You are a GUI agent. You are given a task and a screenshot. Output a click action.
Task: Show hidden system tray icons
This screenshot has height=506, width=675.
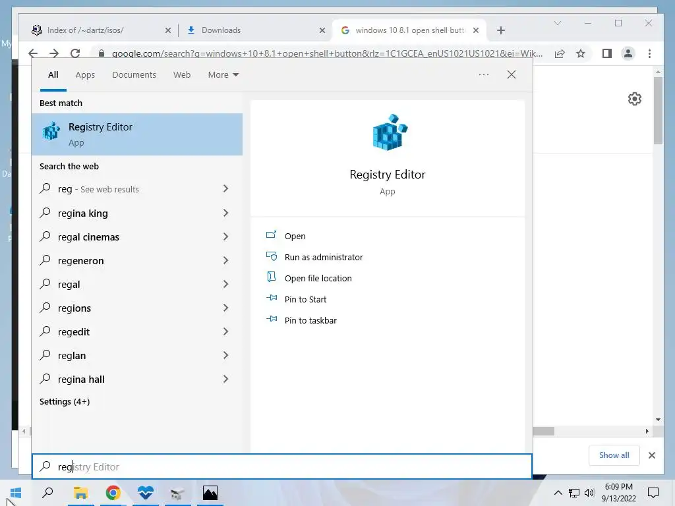tap(558, 493)
